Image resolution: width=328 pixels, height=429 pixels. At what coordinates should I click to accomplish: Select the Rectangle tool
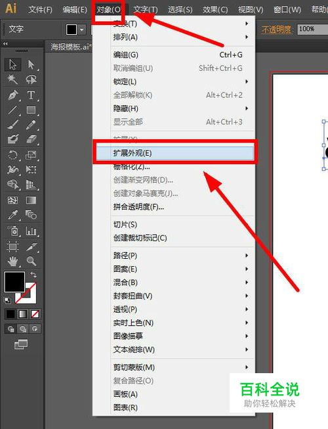[31, 110]
